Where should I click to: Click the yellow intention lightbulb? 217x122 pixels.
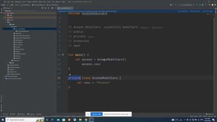[70, 75]
